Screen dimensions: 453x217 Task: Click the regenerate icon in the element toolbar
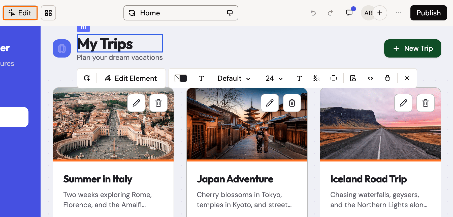87,78
